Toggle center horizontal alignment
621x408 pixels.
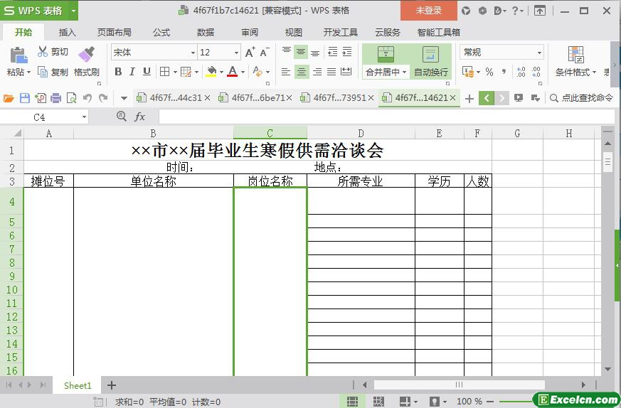(302, 72)
